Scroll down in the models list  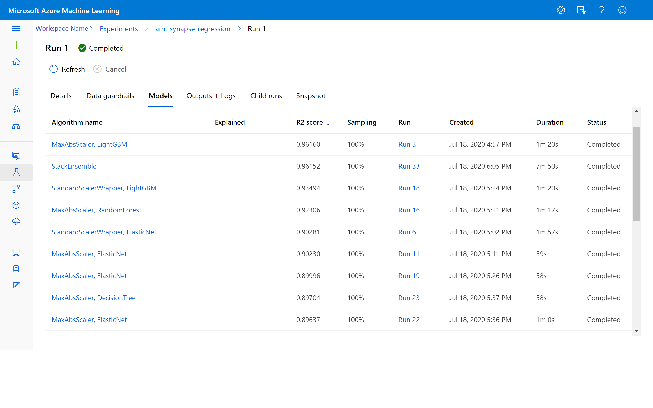coord(636,331)
